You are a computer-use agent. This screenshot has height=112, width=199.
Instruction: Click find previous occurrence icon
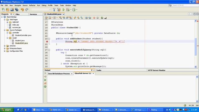click(64, 18)
